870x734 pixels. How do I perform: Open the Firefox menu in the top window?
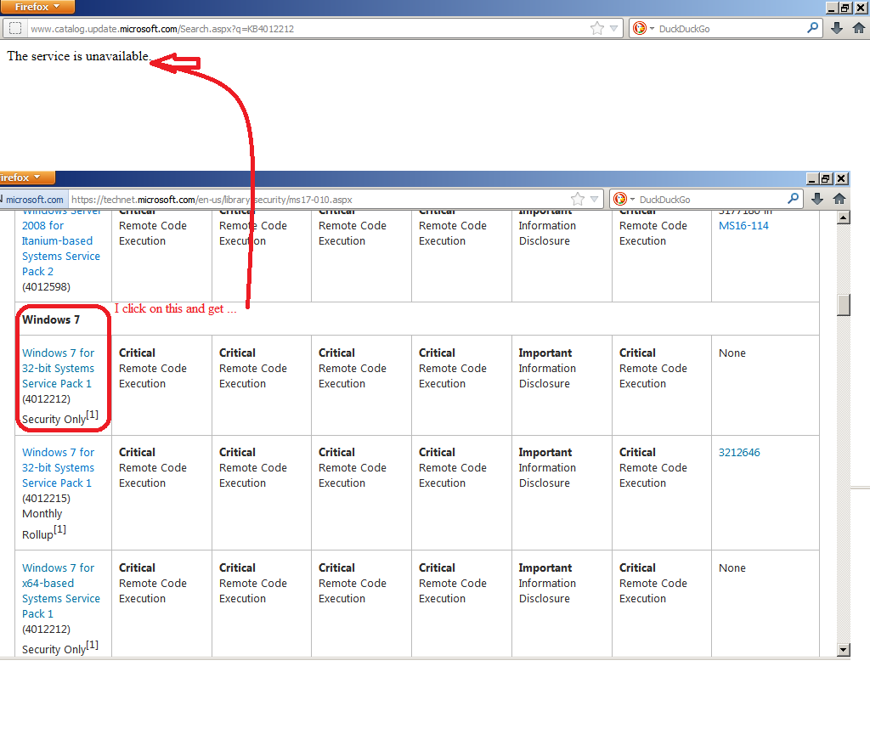pyautogui.click(x=37, y=7)
